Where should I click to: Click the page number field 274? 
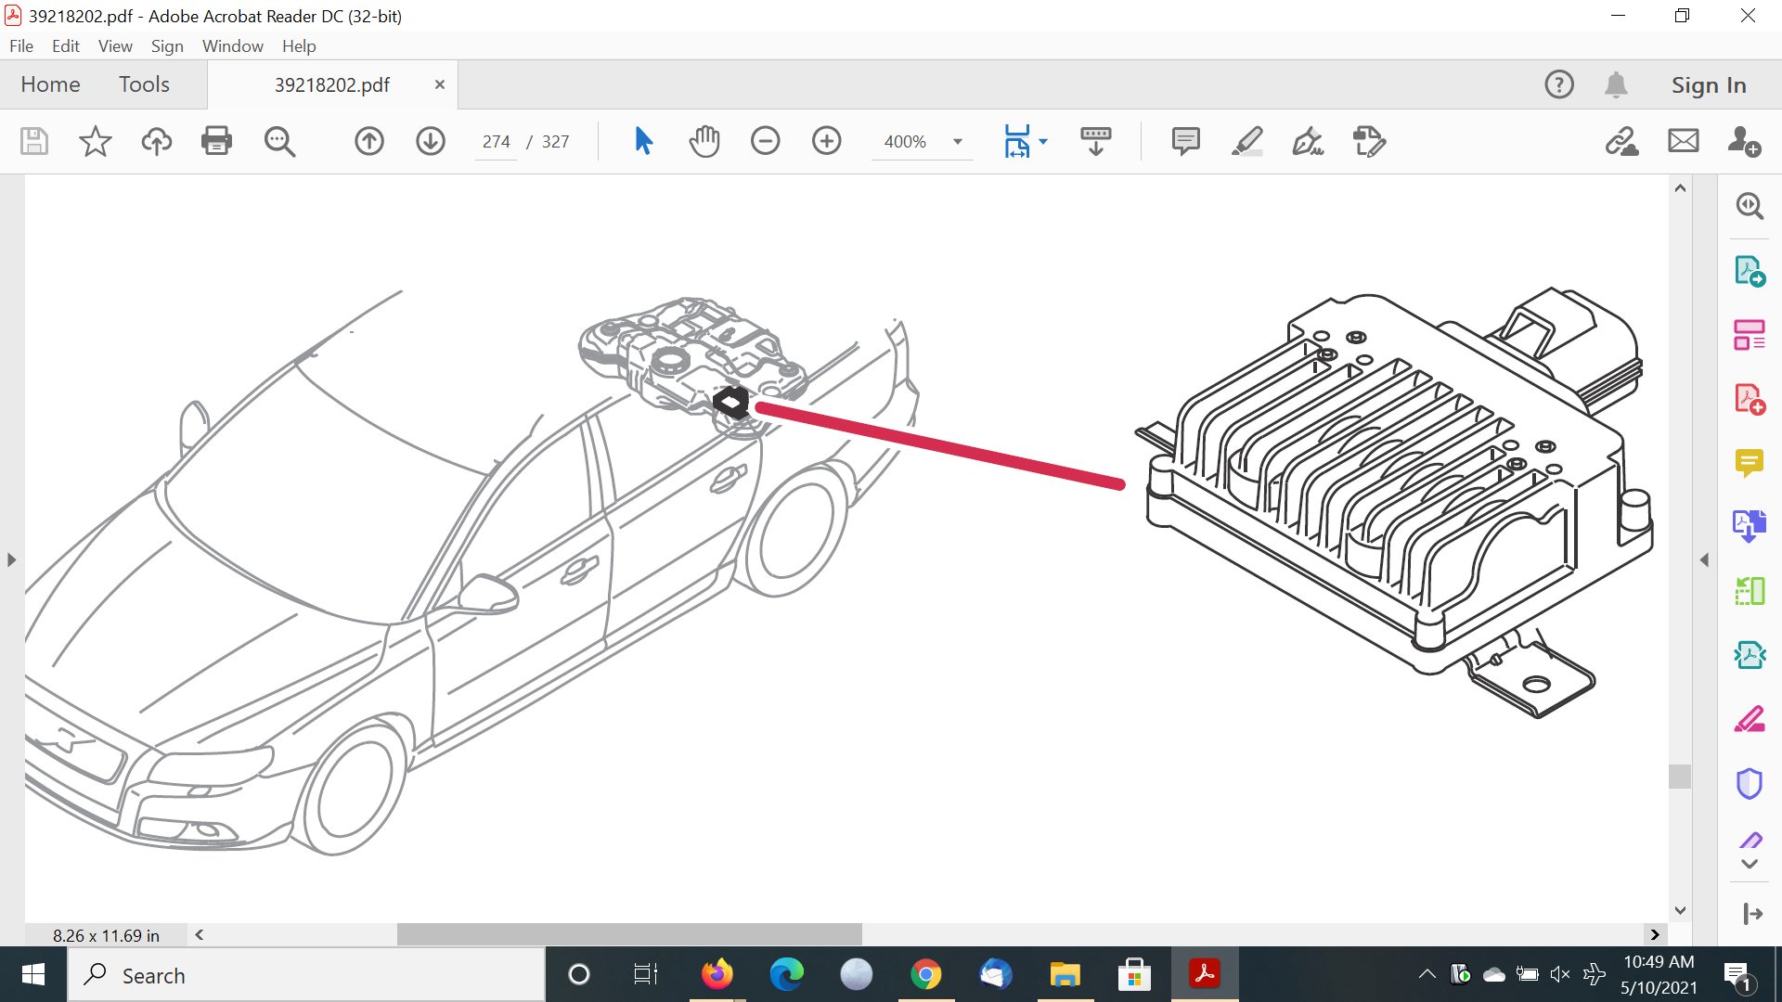pos(496,142)
